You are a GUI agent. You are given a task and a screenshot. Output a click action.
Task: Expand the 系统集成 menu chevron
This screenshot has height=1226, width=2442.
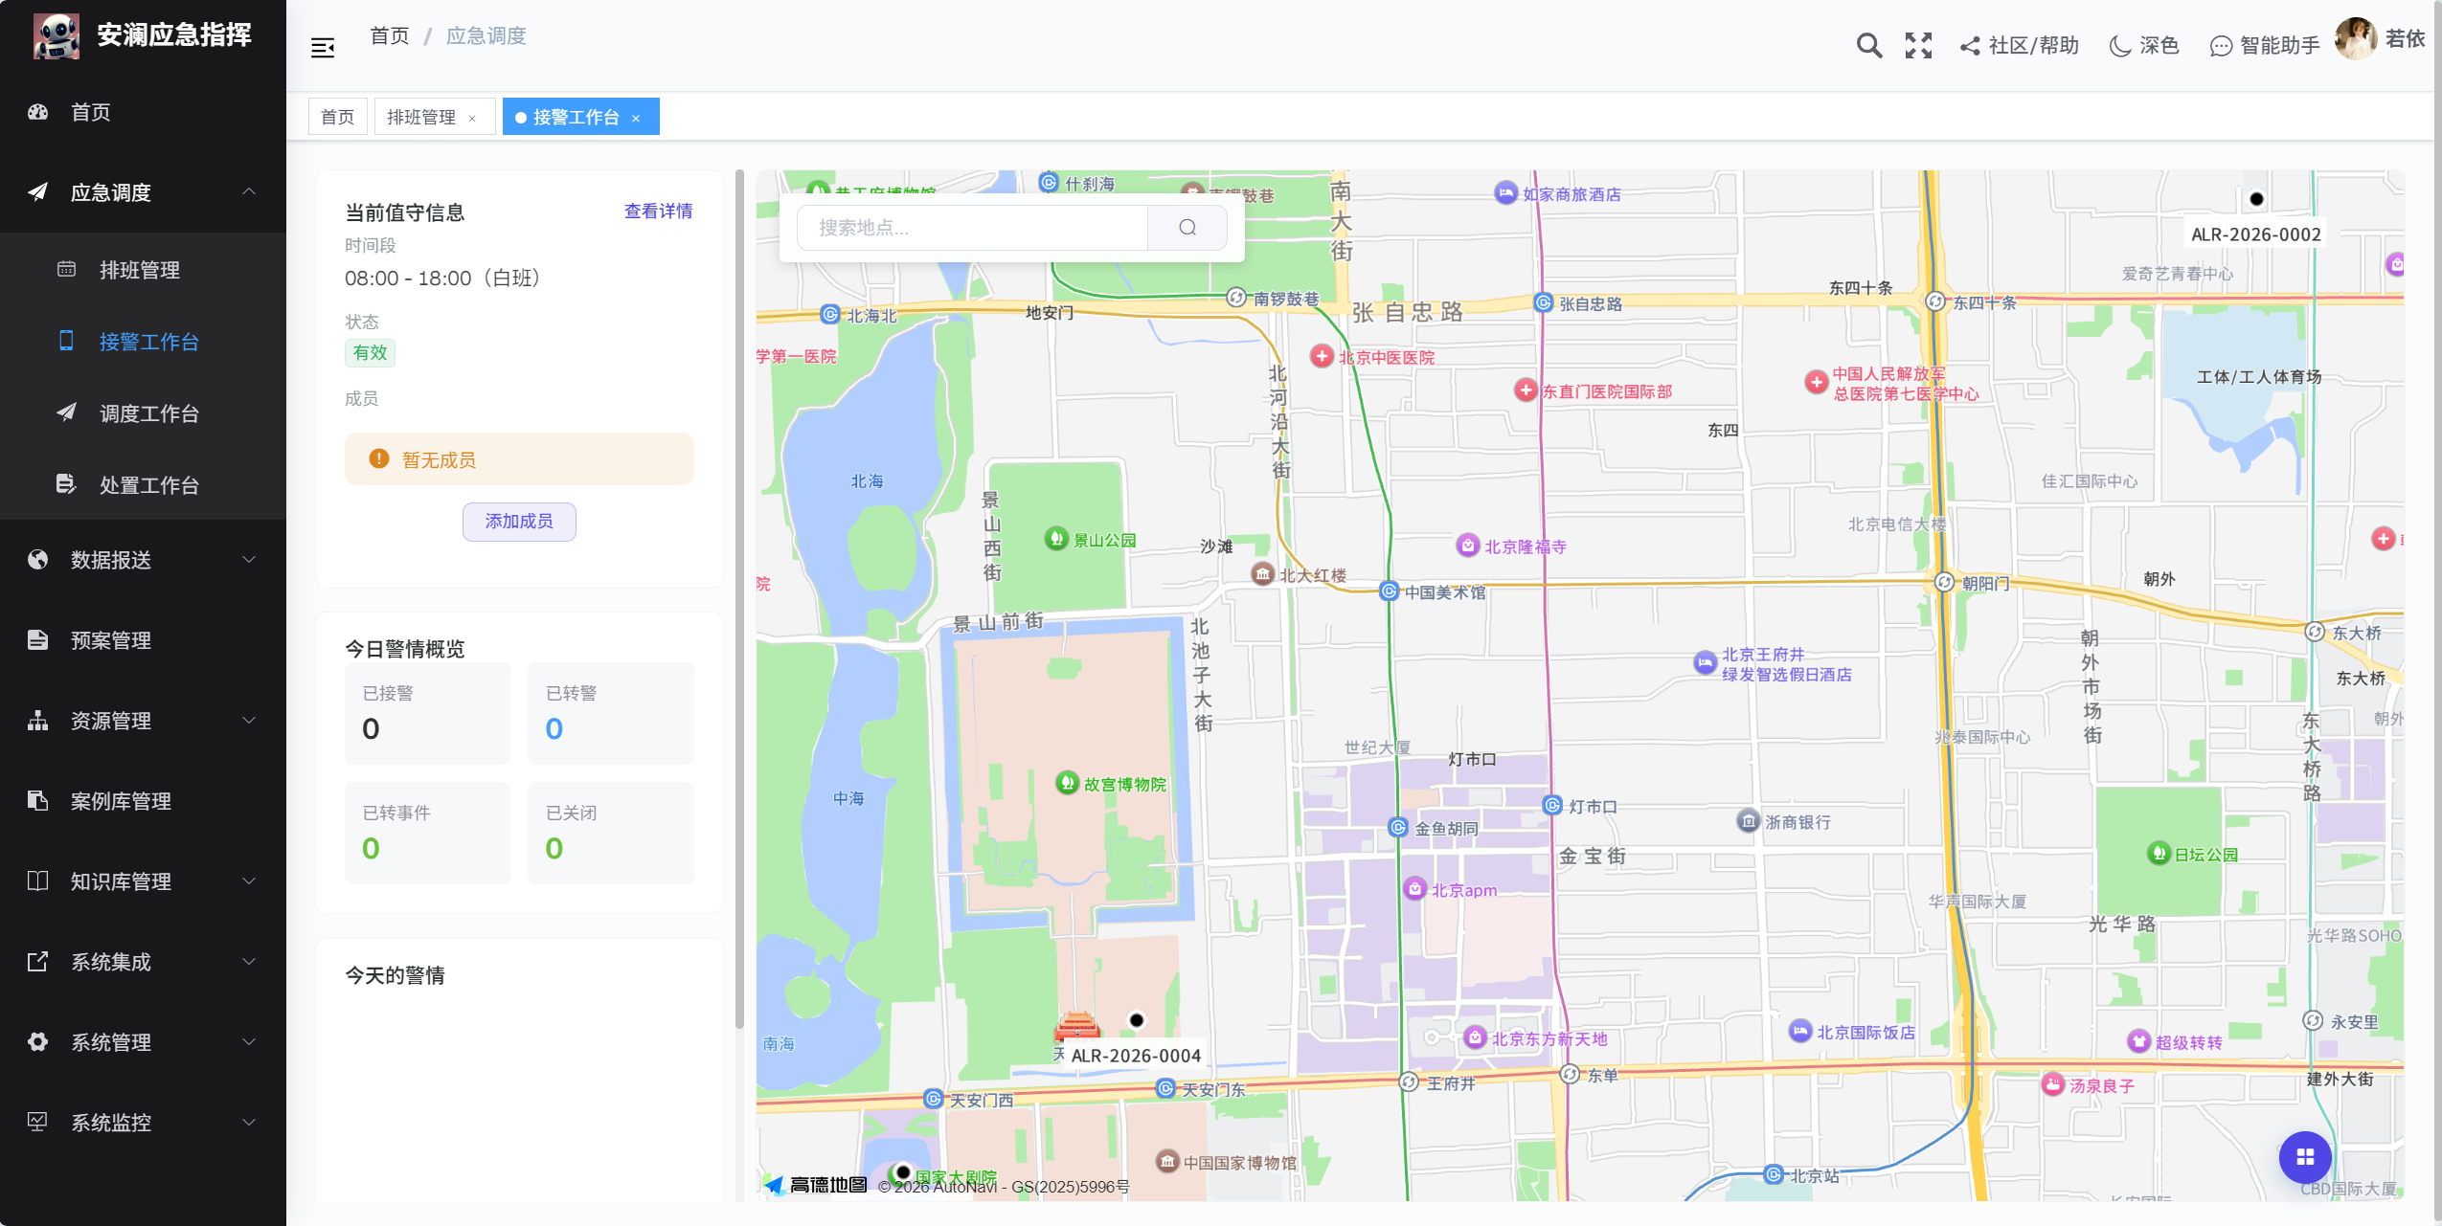pos(248,962)
